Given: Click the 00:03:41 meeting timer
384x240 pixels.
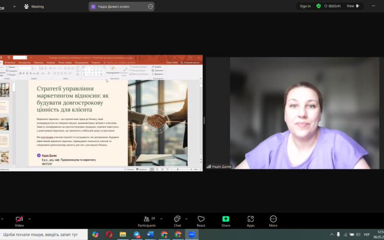Looking at the screenshot, I should [x=333, y=6].
